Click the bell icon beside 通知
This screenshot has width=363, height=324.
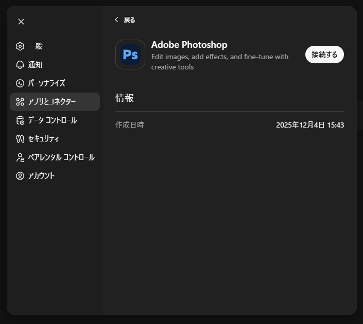click(x=20, y=65)
